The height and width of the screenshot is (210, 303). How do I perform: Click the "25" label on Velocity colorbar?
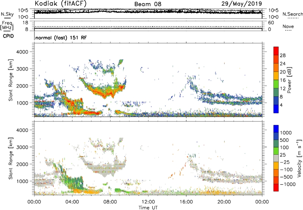click(x=283, y=155)
